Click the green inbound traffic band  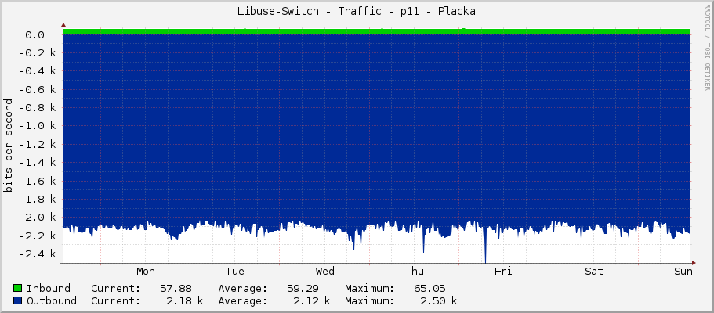point(376,31)
